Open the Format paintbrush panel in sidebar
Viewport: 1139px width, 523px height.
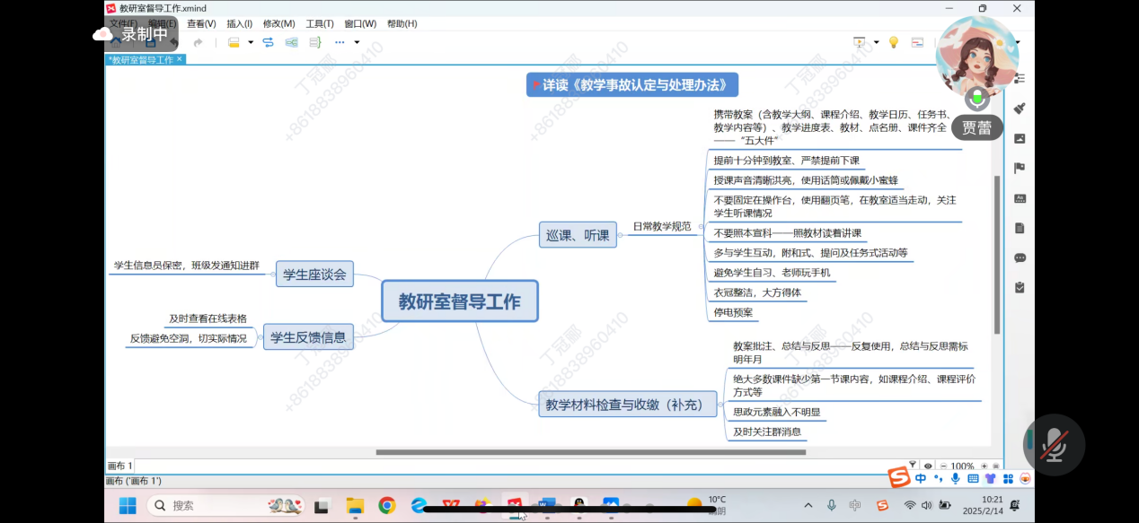tap(1020, 109)
